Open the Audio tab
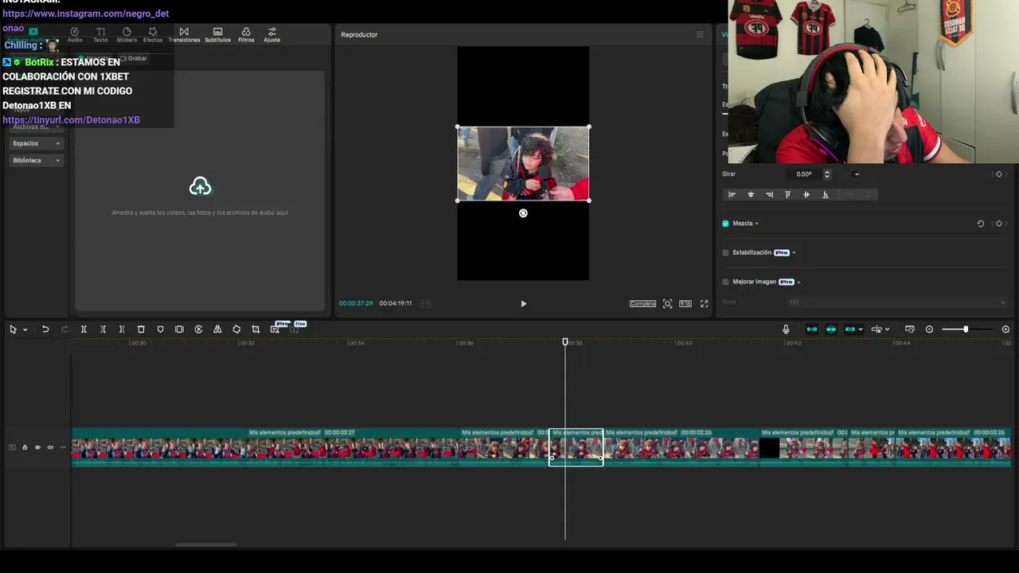This screenshot has height=573, width=1019. (75, 35)
